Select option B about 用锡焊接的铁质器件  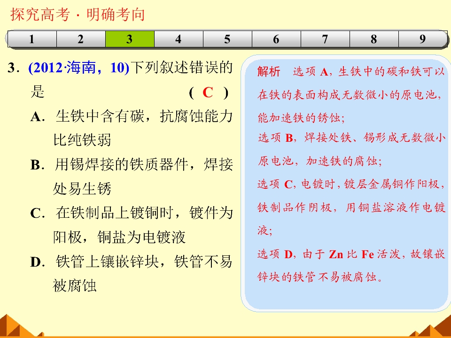(x=132, y=177)
